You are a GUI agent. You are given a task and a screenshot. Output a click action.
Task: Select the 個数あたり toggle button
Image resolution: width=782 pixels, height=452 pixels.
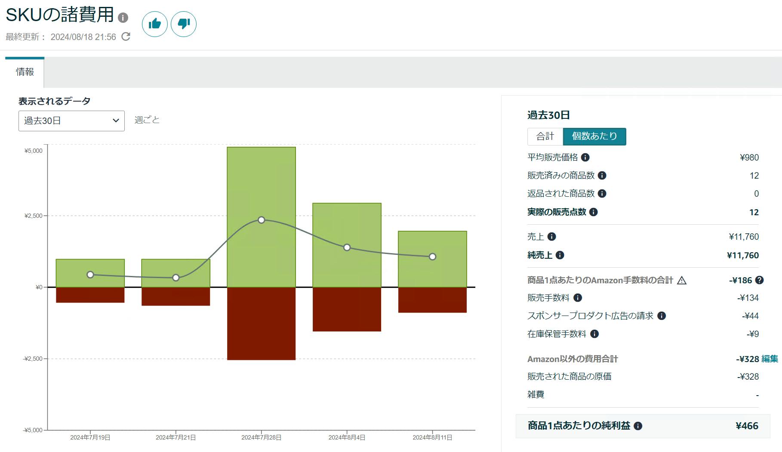point(594,136)
